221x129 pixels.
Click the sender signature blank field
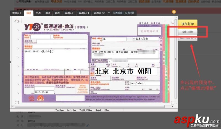pyautogui.click(x=44, y=88)
